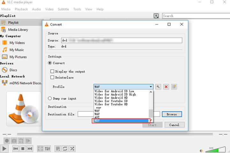Viewport: 230px width, 153px height.
Task: Open extended settings equalizer icon
Action: pos(47,149)
